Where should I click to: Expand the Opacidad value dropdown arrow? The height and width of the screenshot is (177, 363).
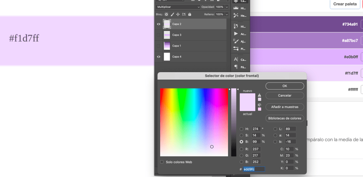[x=227, y=7]
